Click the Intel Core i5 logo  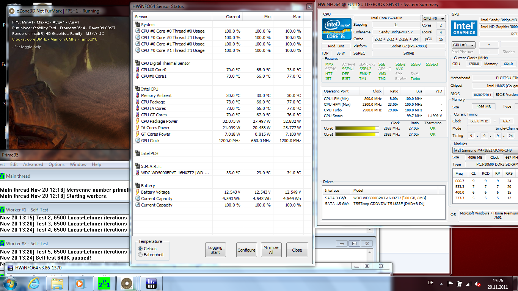336,30
